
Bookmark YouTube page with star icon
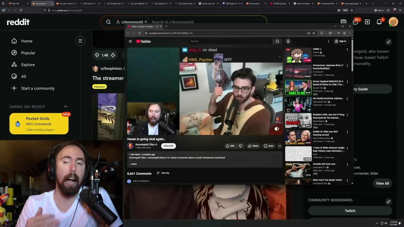coord(314,33)
